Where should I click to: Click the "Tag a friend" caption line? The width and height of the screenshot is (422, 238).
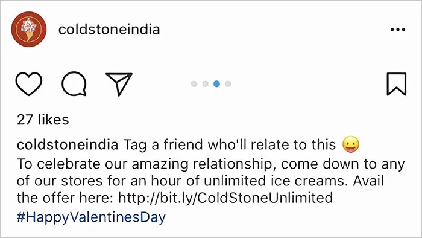(x=230, y=144)
